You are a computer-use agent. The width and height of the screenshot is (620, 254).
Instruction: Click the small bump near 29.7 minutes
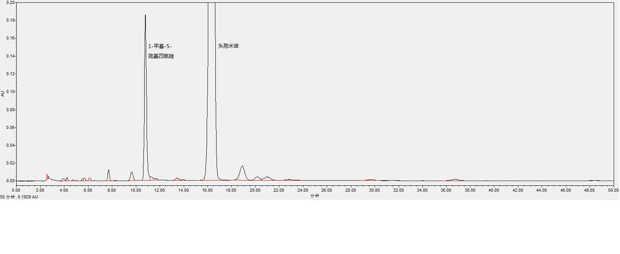pos(371,180)
